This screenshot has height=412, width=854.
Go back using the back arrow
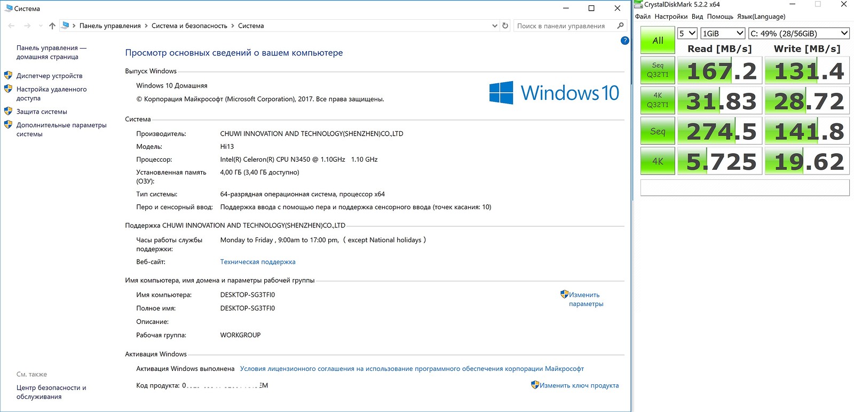coord(11,26)
